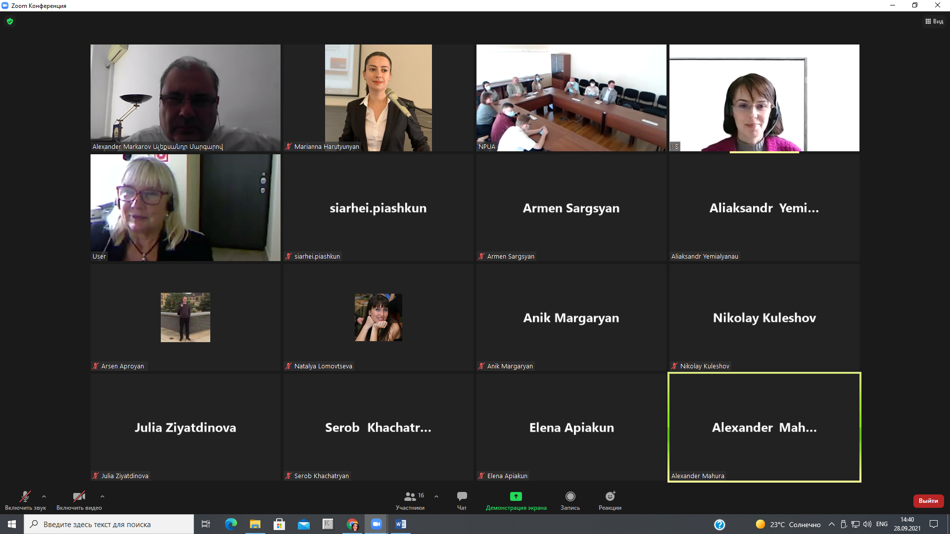Viewport: 950px width, 534px height.
Task: Turn on camera with Включить видео
Action: (79, 499)
